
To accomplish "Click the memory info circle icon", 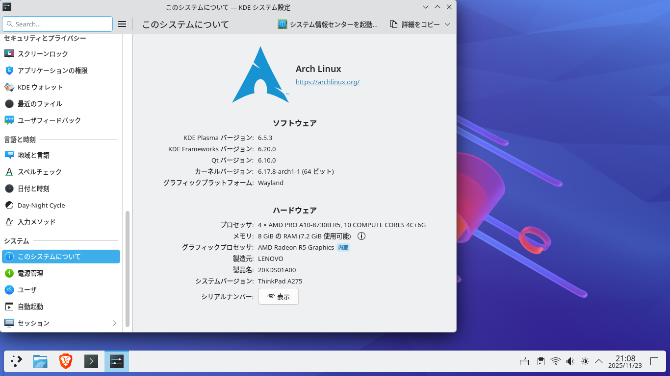I will (361, 236).
